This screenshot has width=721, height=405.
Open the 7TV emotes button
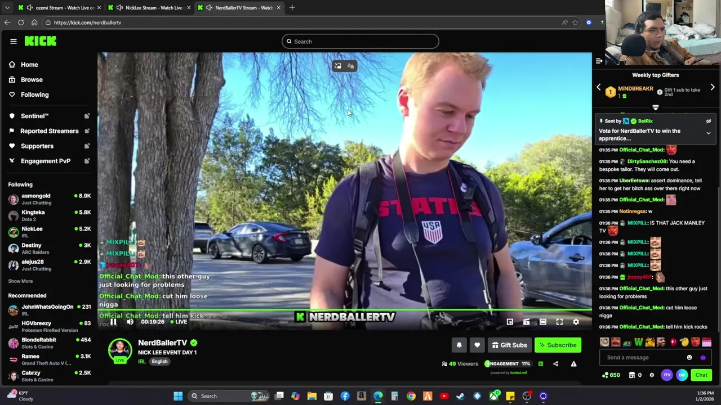(x=667, y=375)
